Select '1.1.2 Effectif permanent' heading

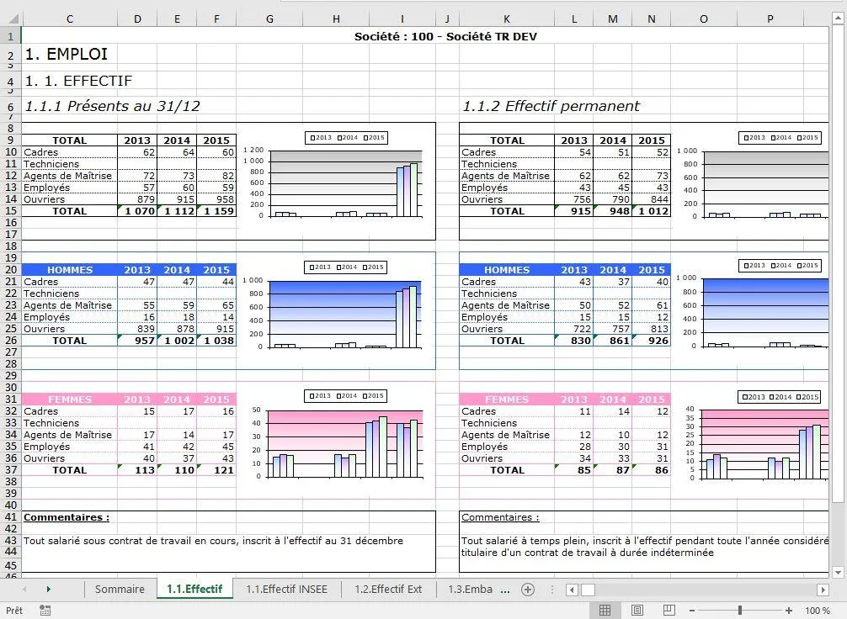click(x=551, y=106)
